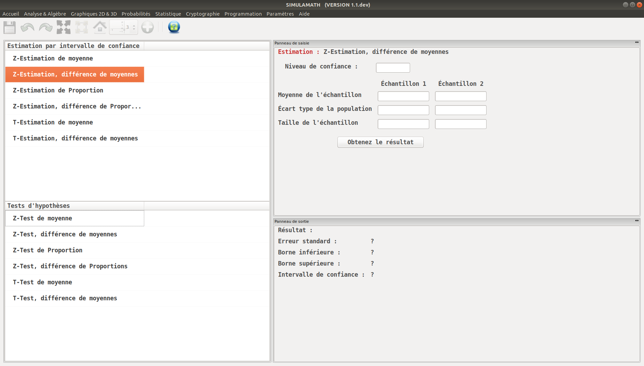Select T-Test de moyenne
The height and width of the screenshot is (366, 644).
(75, 282)
